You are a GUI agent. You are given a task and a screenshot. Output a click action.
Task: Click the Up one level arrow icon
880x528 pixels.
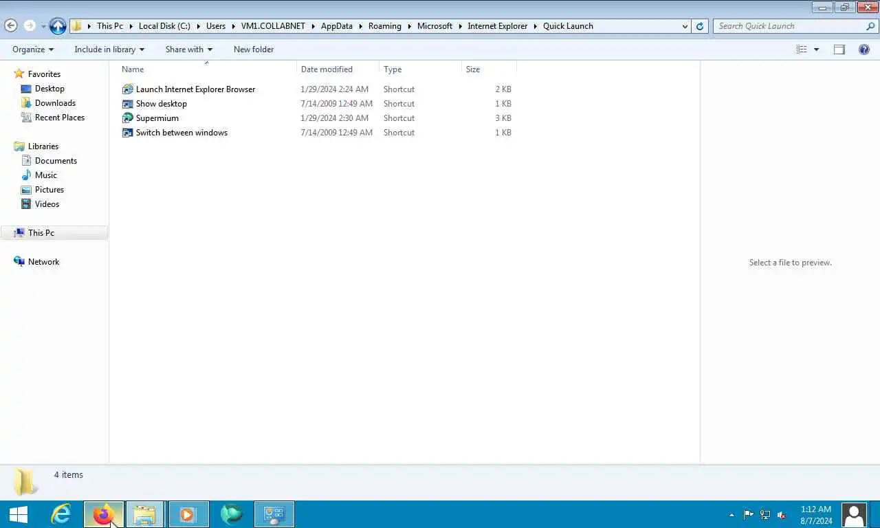click(x=58, y=26)
